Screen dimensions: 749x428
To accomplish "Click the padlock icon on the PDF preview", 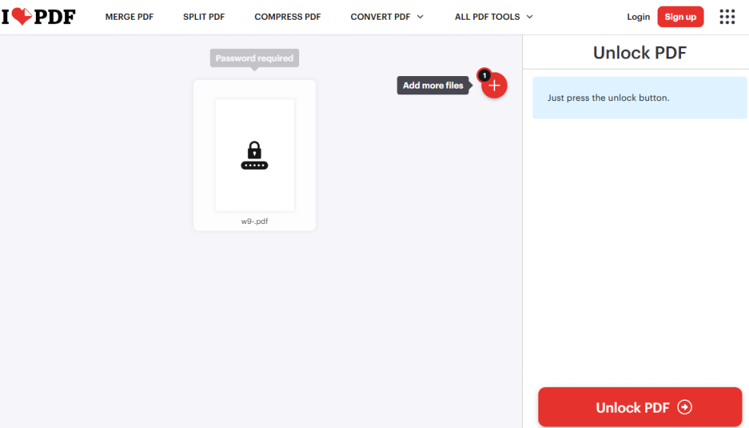I will point(254,151).
